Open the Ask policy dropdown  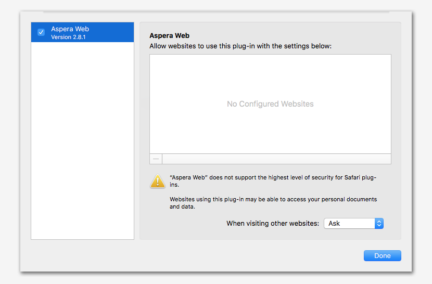[353, 223]
